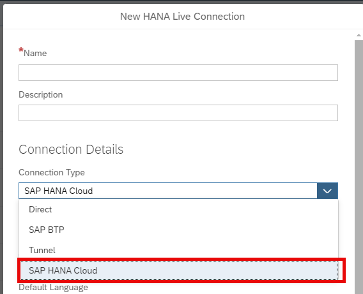The width and height of the screenshot is (363, 294).
Task: Click the New HANA Live Connection title
Action: (x=182, y=17)
